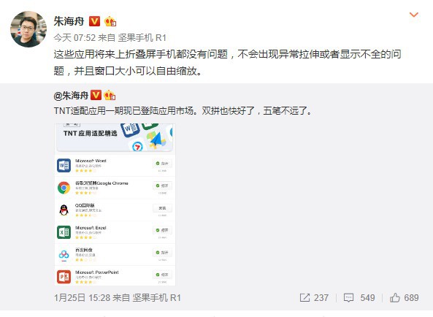Click the 朱海舟 profile avatar photo
The image size is (433, 317).
click(28, 29)
